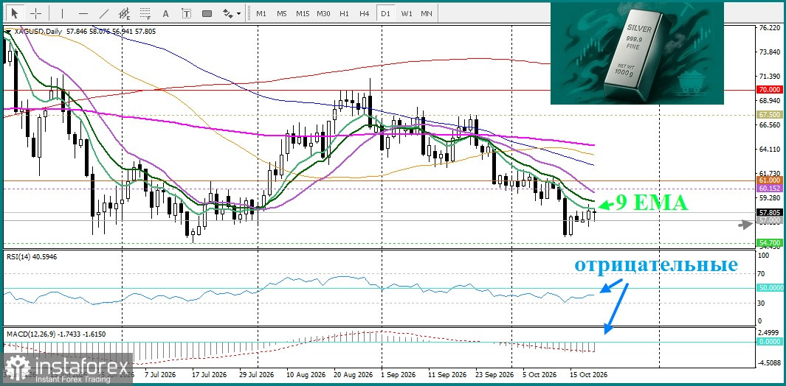Click the MACD 0.0000 level label
Screen dimensions: 786x386
pos(770,342)
